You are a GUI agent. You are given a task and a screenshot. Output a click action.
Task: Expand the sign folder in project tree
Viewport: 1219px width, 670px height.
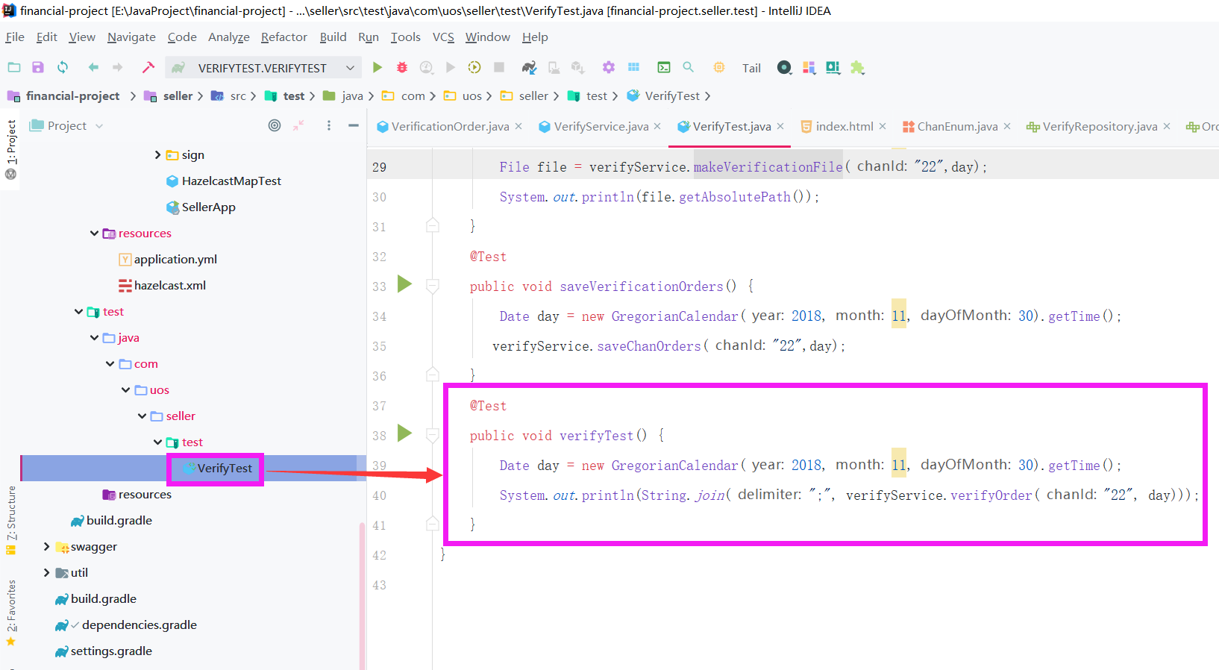tap(157, 155)
